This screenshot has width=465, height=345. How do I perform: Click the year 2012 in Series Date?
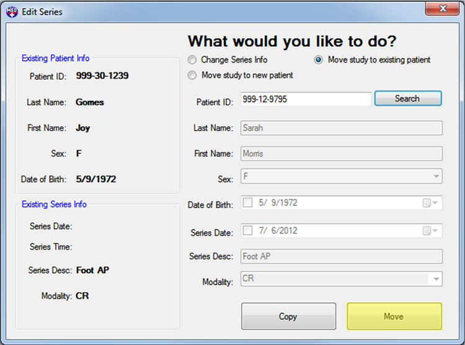click(288, 230)
